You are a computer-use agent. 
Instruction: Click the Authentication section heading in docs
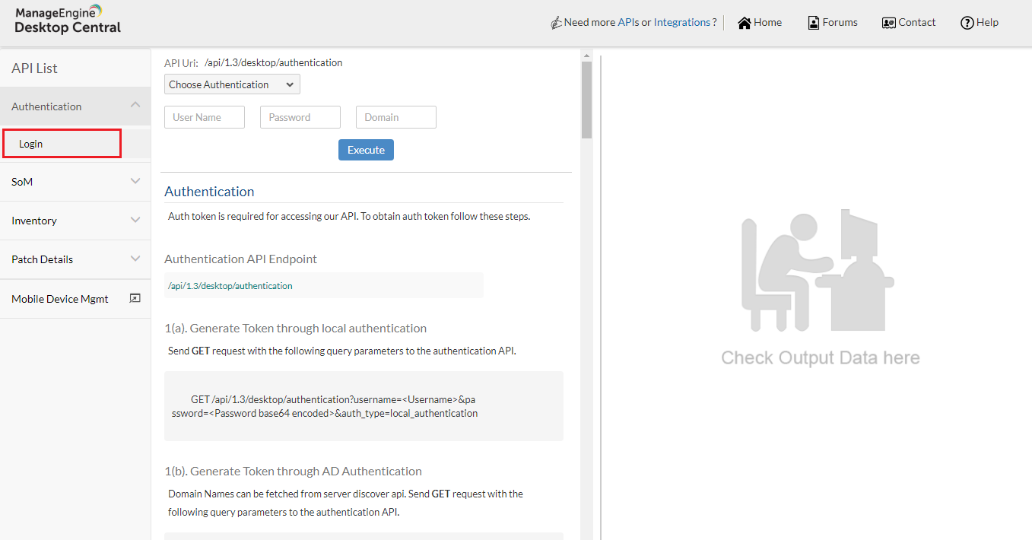[209, 192]
